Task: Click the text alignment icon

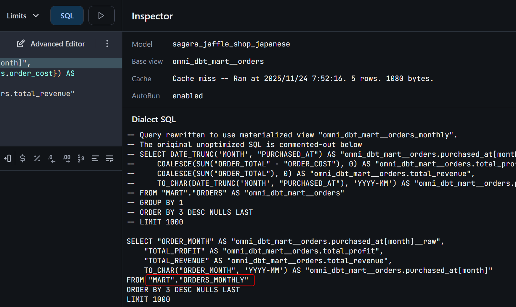Action: 95,158
